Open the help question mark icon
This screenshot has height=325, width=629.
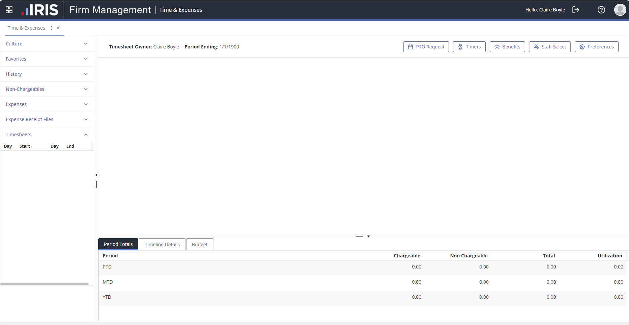click(601, 10)
